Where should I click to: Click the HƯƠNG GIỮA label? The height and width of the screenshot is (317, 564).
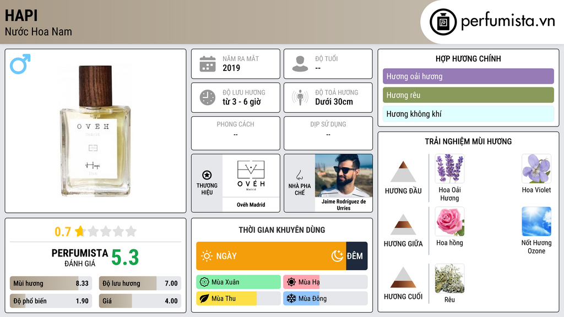pos(403,244)
